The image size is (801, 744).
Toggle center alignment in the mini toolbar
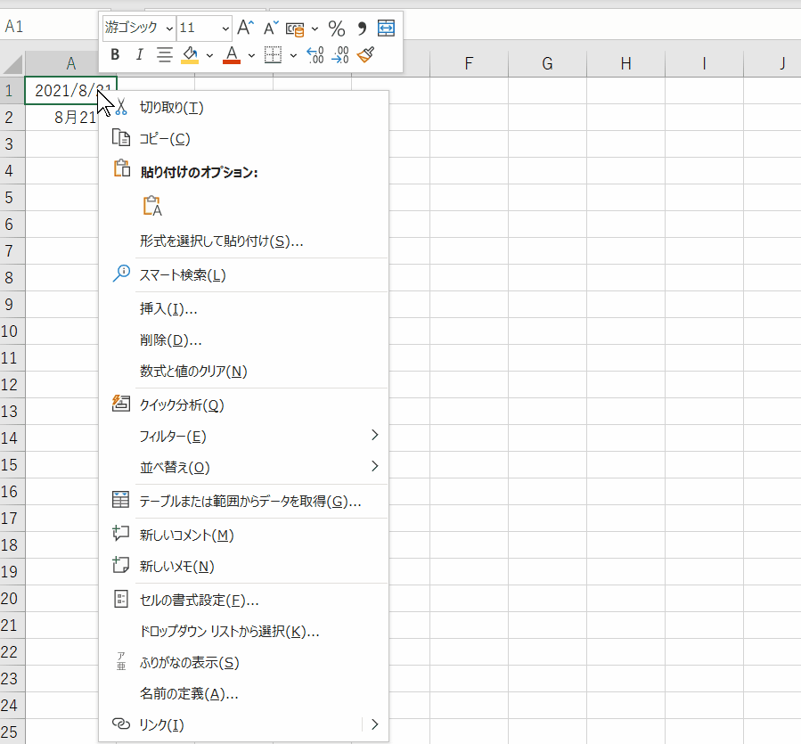[164, 54]
